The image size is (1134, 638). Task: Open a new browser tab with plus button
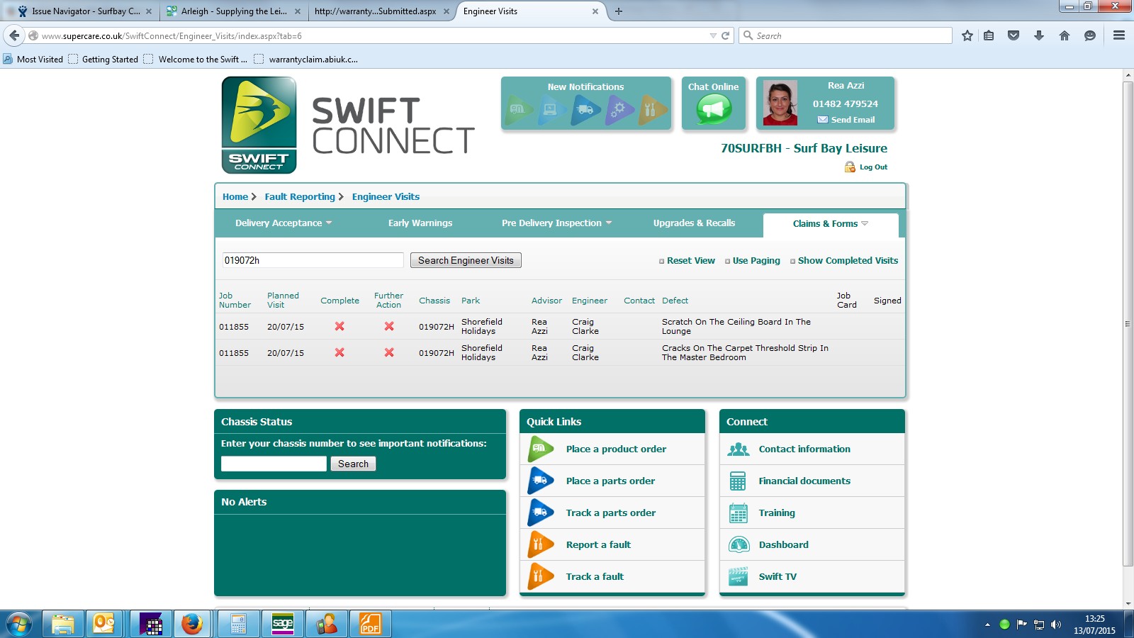619,11
